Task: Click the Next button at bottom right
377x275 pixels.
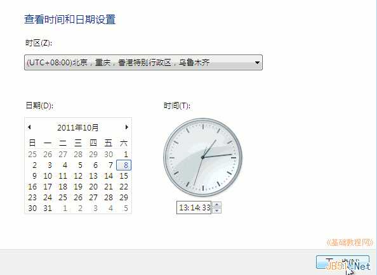Action: 343,262
